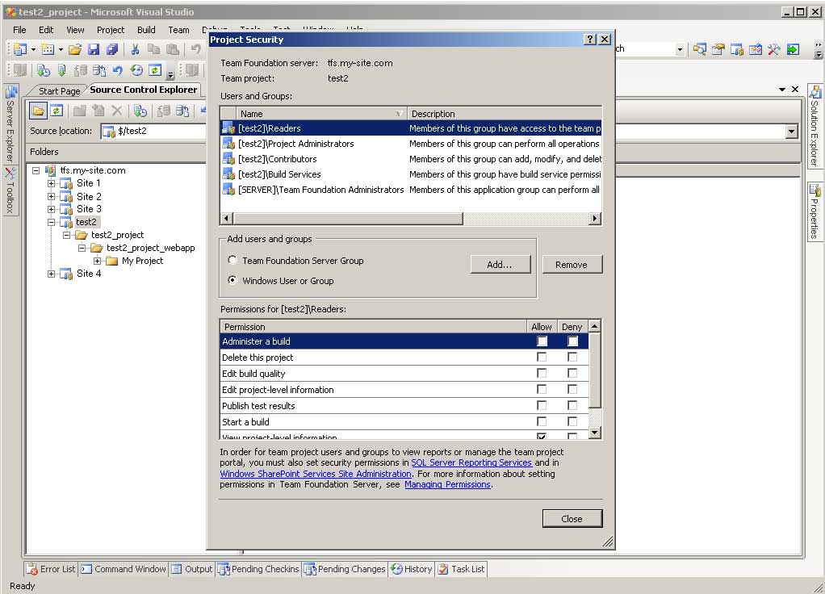Collapse the test2 tree node

coord(51,222)
